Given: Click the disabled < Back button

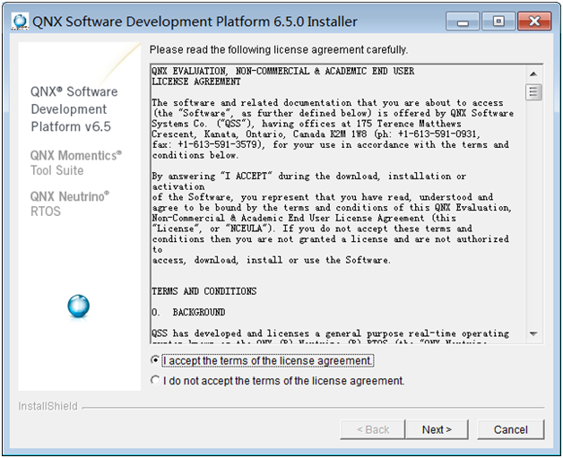Looking at the screenshot, I should click(x=373, y=429).
